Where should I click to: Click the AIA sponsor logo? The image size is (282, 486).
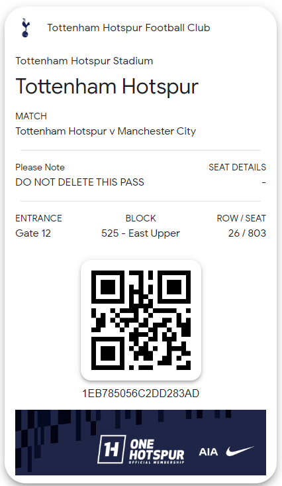point(209,452)
